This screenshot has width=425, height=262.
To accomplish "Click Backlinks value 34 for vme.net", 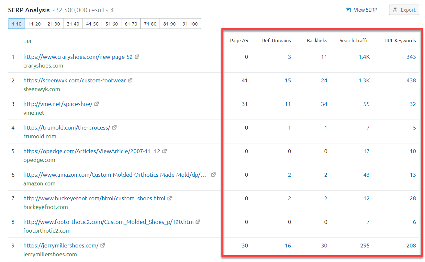I will pyautogui.click(x=324, y=104).
